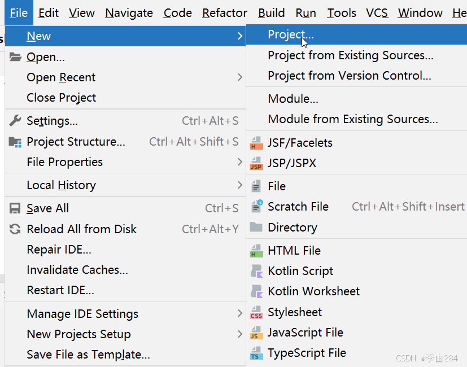This screenshot has width=467, height=367.
Task: Open the Navigate menu
Action: [129, 13]
